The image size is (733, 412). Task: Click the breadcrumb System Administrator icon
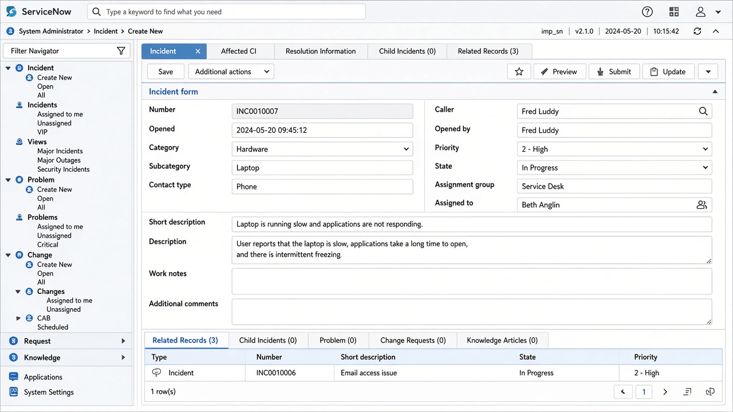tap(10, 31)
